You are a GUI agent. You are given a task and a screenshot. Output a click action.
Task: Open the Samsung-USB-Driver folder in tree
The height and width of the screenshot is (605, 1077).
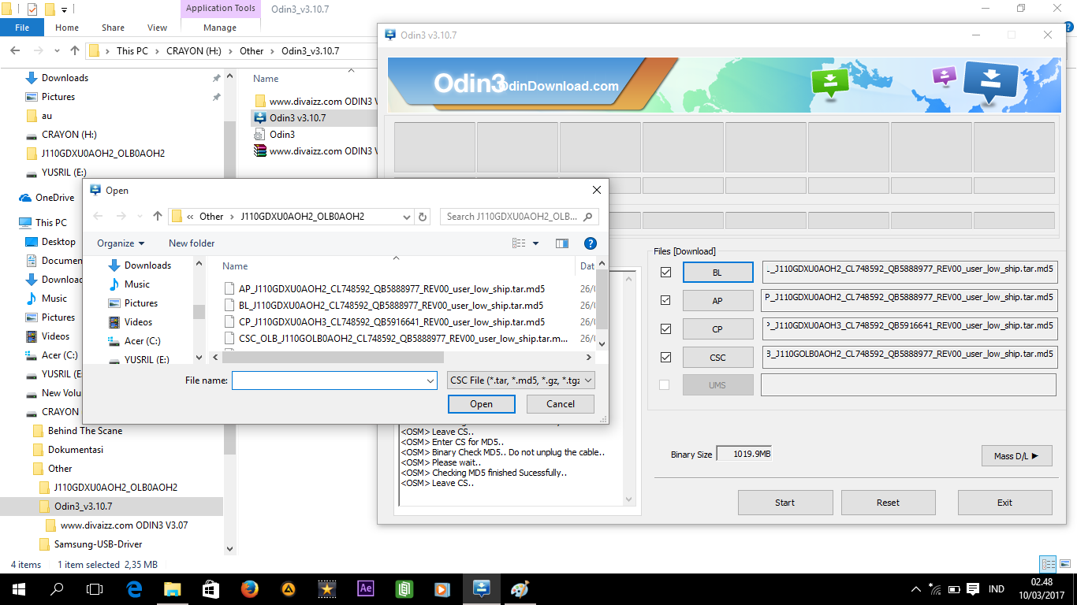click(91, 544)
